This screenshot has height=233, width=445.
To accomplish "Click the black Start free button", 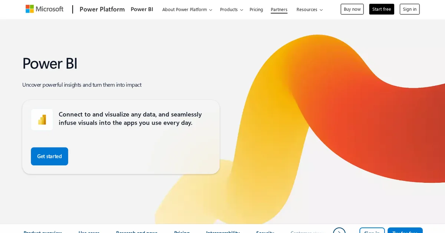I will [382, 9].
